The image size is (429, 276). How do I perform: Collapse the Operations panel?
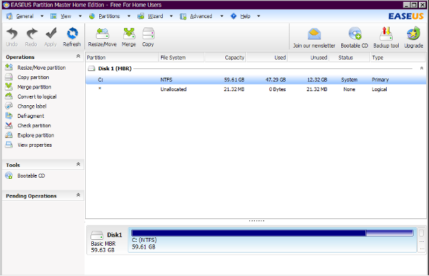coord(78,56)
